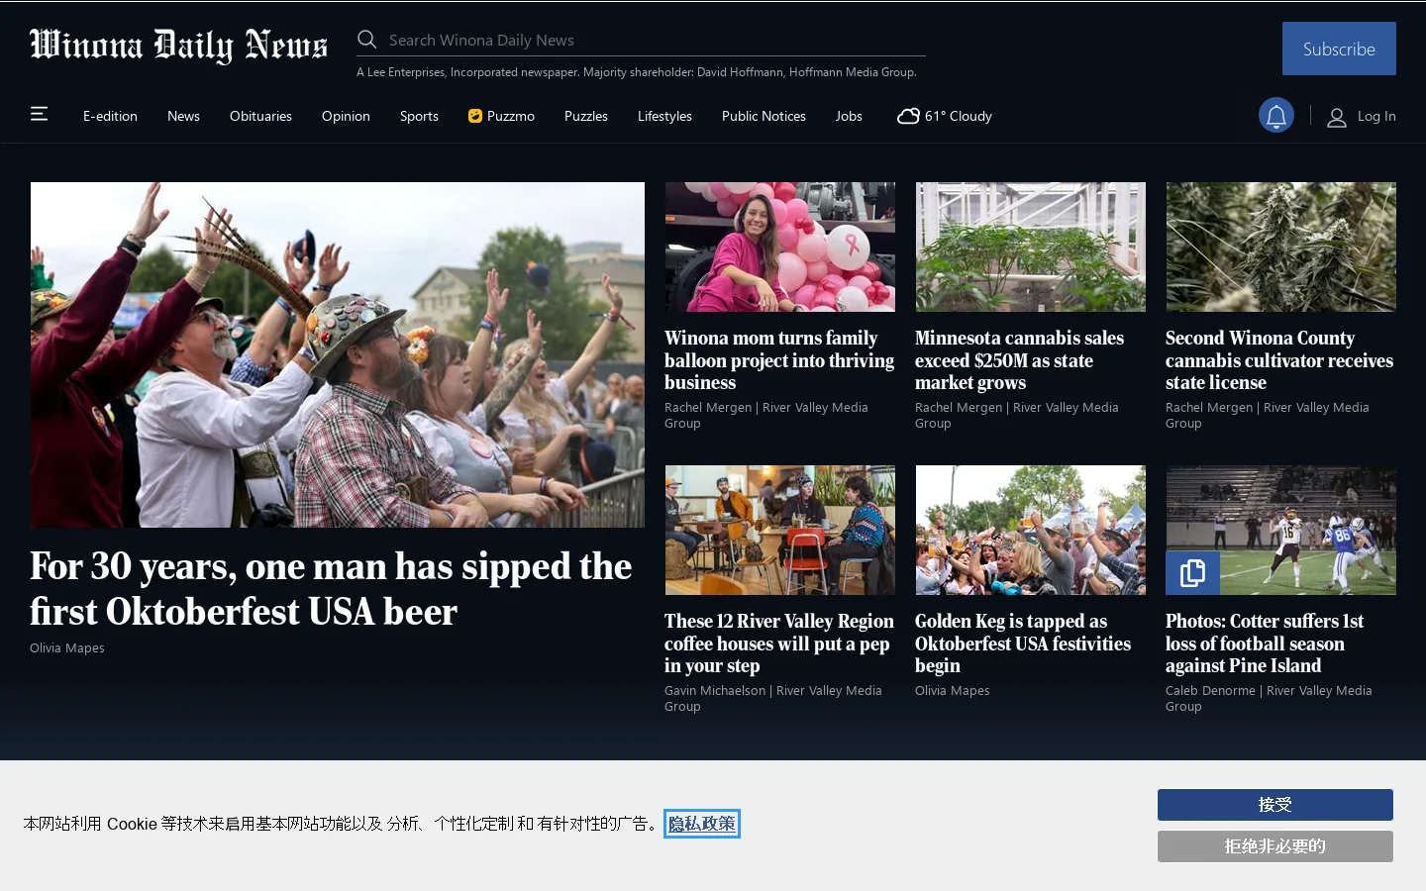The height and width of the screenshot is (891, 1426).
Task: Open the Sports section
Action: (419, 116)
